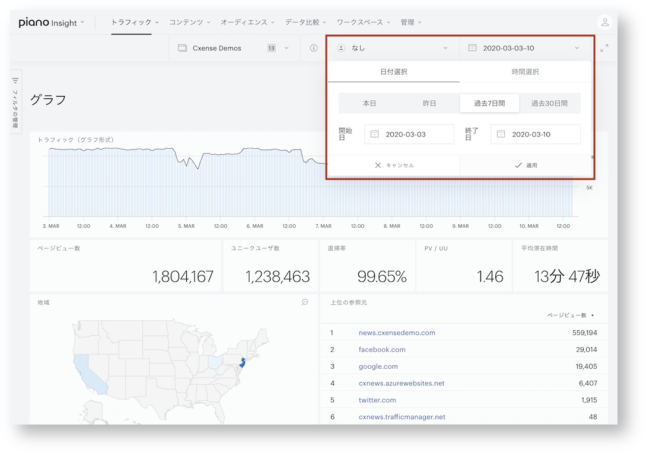
Task: Open the cxnews.trafficmanager.net referrer link
Action: [x=402, y=417]
